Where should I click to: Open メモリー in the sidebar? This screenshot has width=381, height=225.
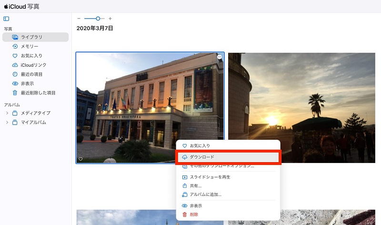[x=30, y=46]
